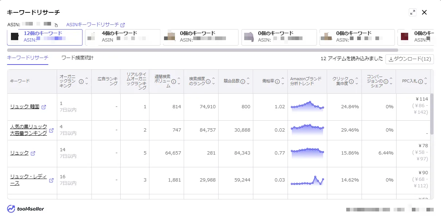
Task: Click the trend chart in リュック 韓国 row
Action: tap(307, 106)
